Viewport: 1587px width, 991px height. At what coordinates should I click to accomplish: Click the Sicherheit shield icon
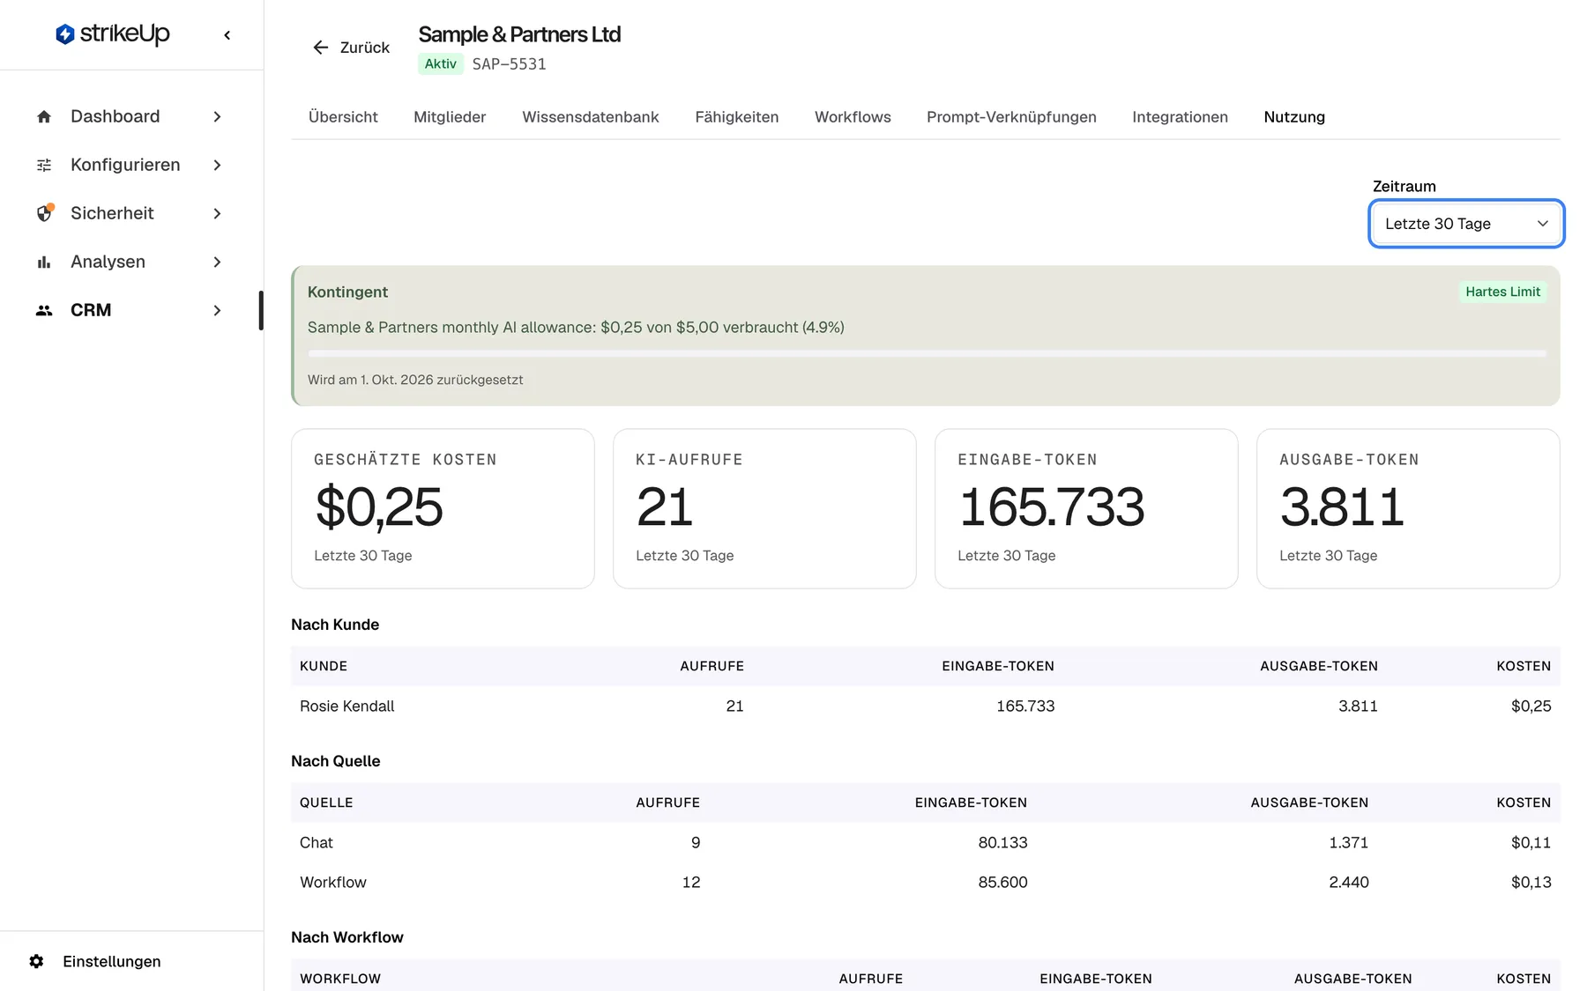(x=44, y=213)
